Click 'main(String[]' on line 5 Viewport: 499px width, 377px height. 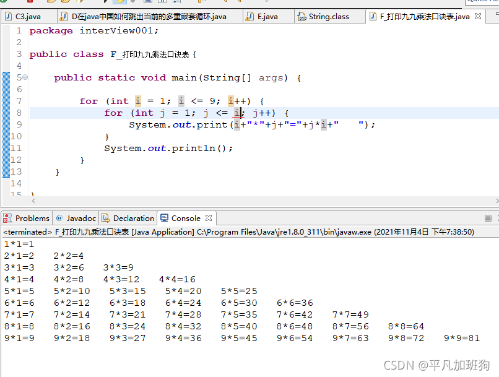[x=211, y=77]
